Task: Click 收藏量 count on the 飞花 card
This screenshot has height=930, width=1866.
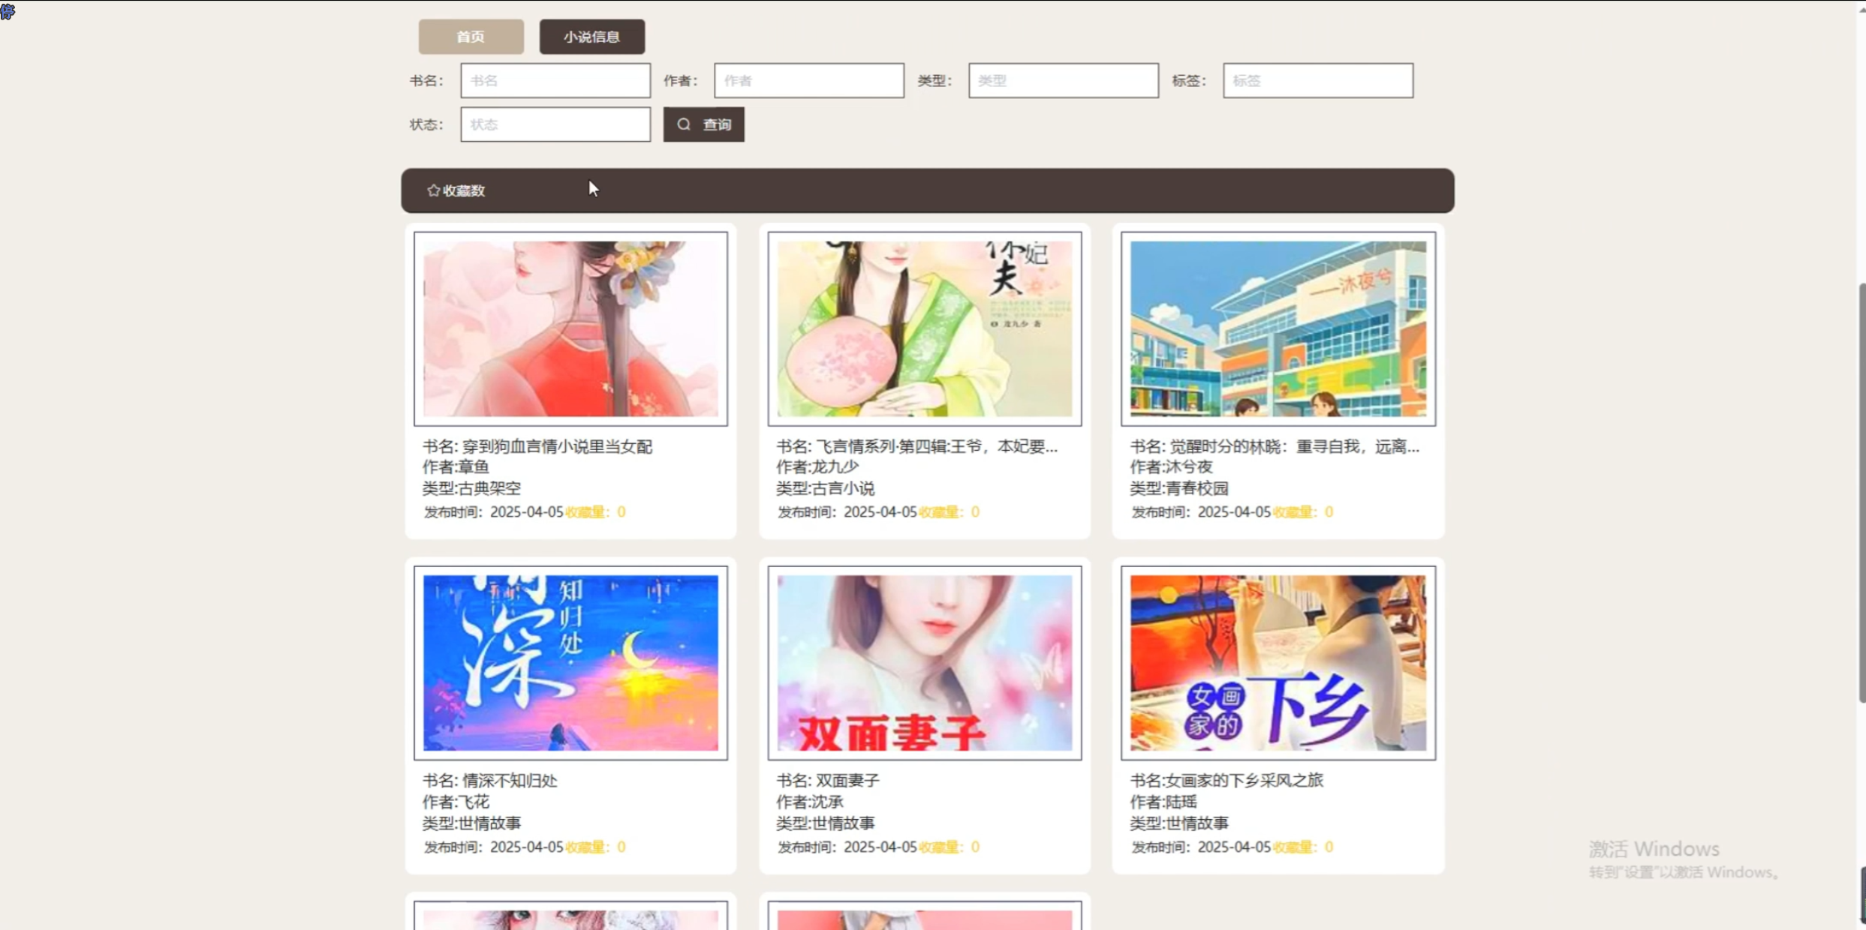Action: 595,847
